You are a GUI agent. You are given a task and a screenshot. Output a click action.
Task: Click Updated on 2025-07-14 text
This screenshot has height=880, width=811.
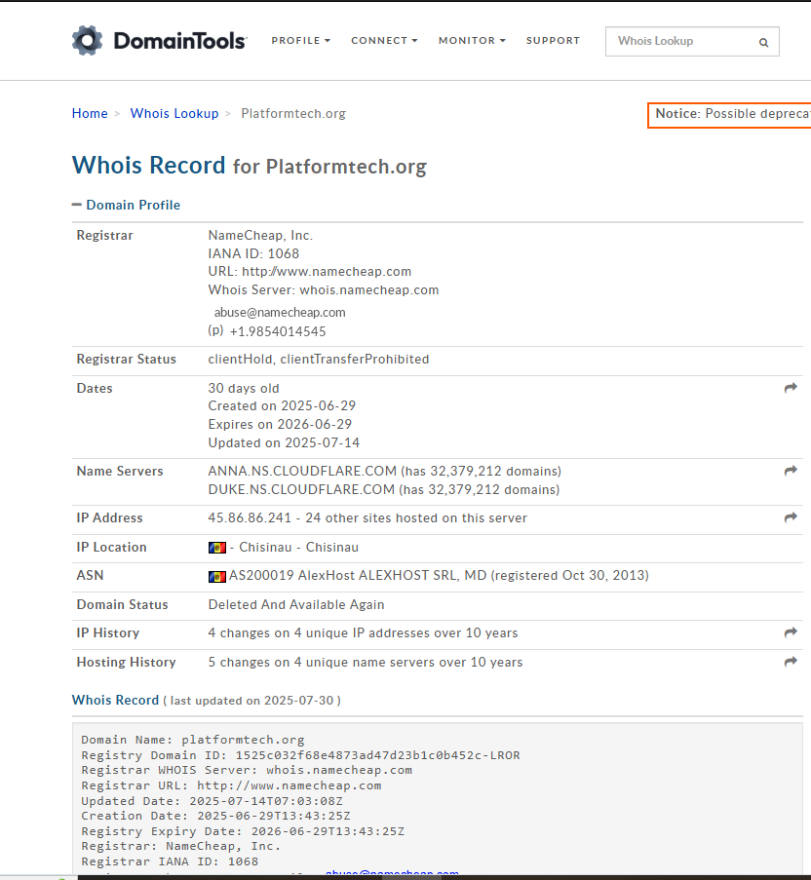click(x=284, y=442)
